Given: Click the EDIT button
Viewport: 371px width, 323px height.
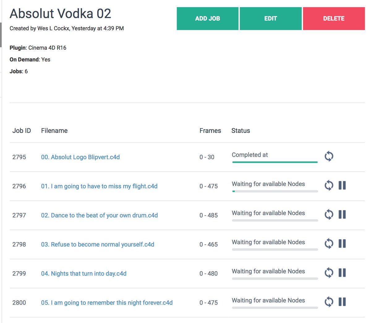Looking at the screenshot, I should tap(271, 19).
